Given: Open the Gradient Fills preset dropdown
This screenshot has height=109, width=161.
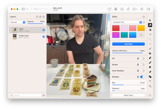Looking at the screenshot, I should tap(127, 22).
